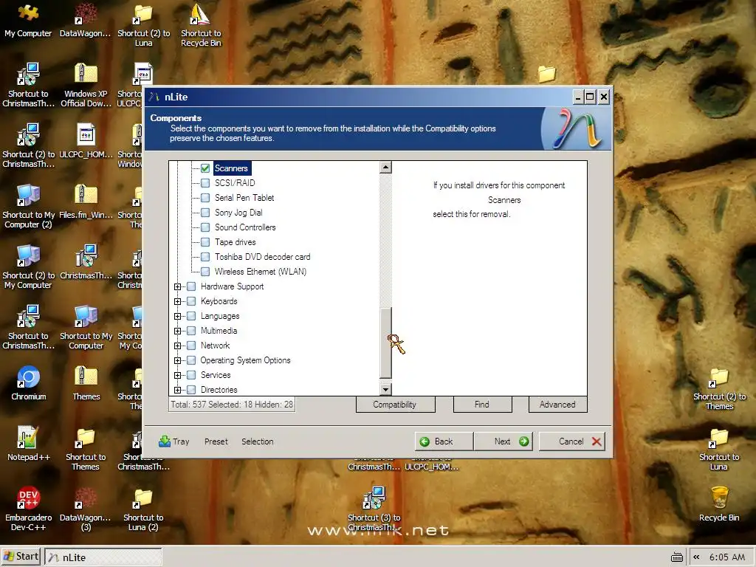Select the Multimedia row label
The width and height of the screenshot is (756, 567).
point(219,331)
